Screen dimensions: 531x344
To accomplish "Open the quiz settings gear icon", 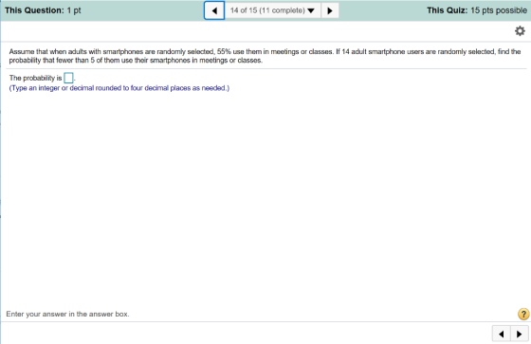I will 520,31.
